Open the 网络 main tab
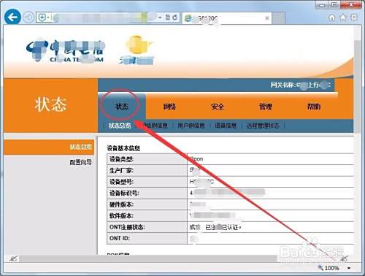Image resolution: width=365 pixels, height=276 pixels. (169, 107)
